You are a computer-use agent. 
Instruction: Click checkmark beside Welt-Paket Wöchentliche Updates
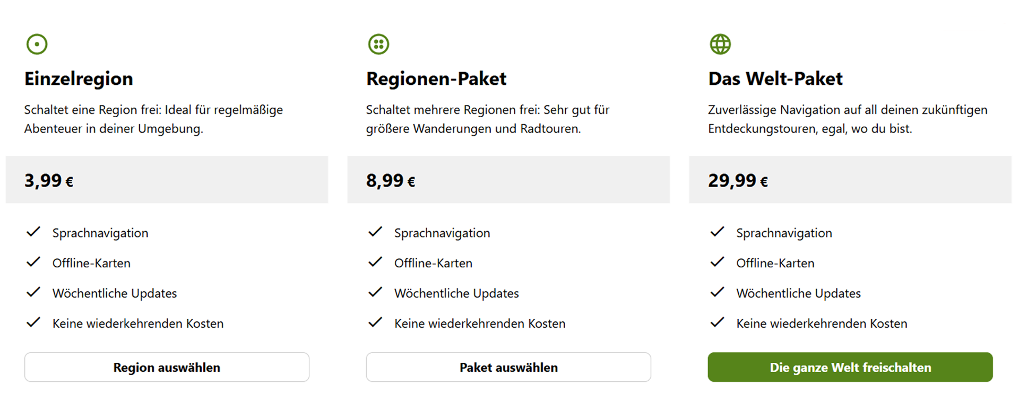coord(717,292)
